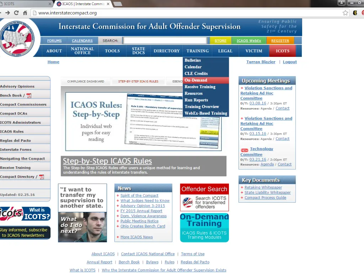Open the LEGAL nav menu
This screenshot has width=364, height=273.
[225, 51]
